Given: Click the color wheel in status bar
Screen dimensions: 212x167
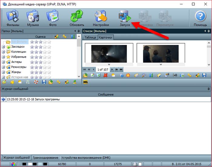Looking at the screenshot, I should point(13,164).
